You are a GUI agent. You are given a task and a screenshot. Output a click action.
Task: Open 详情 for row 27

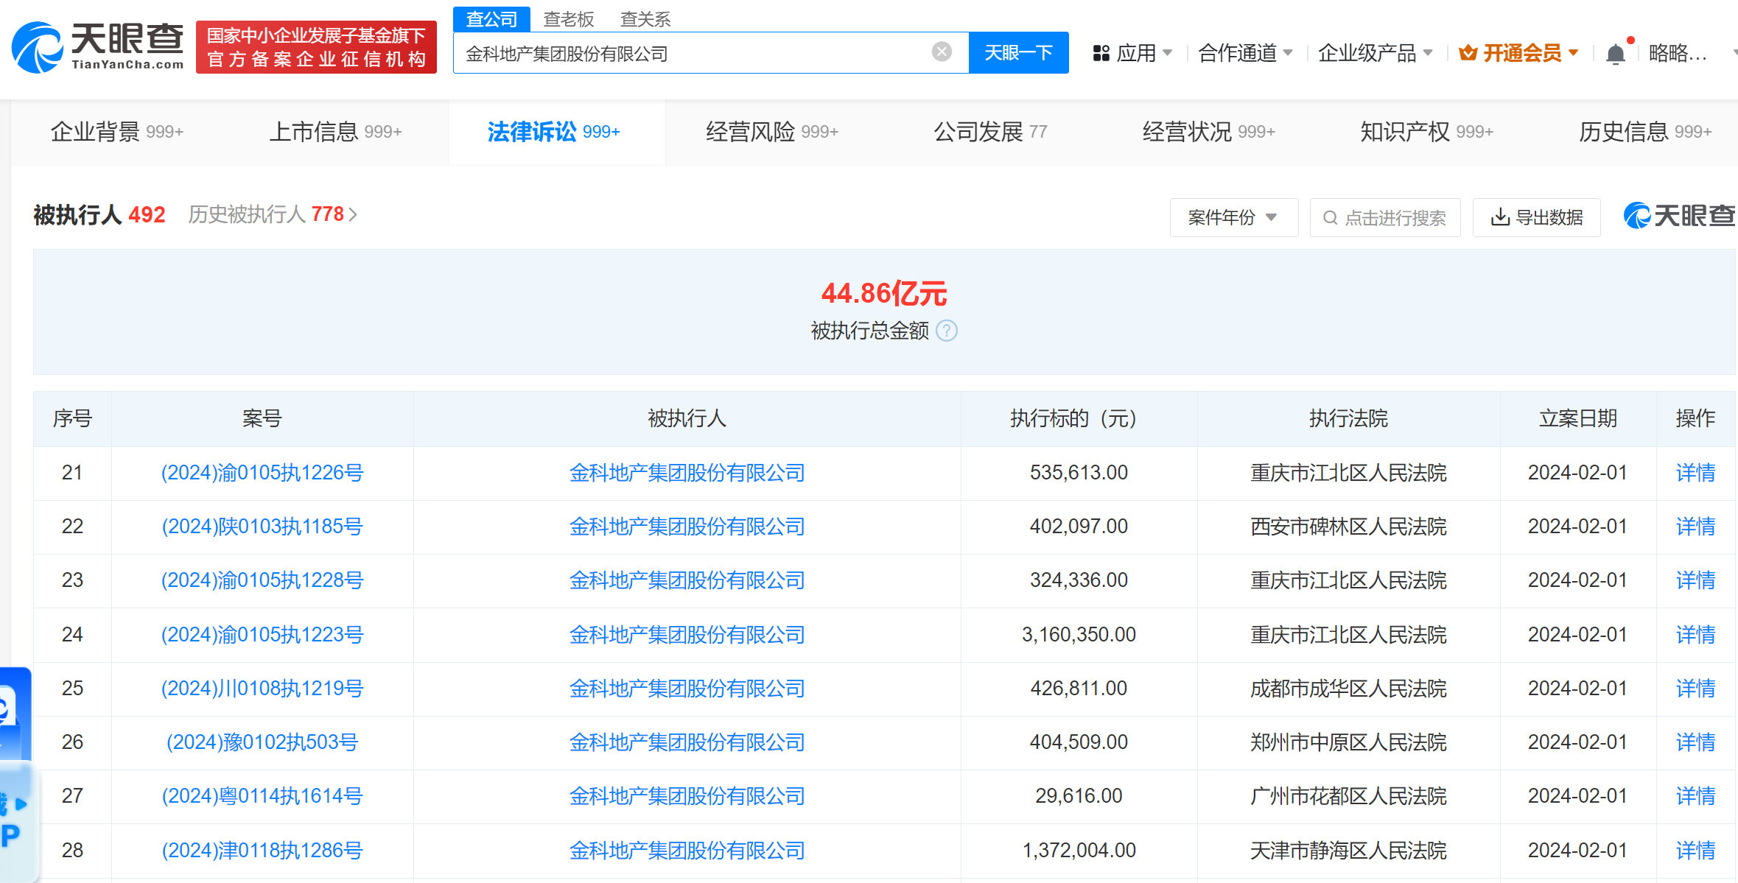(x=1695, y=796)
